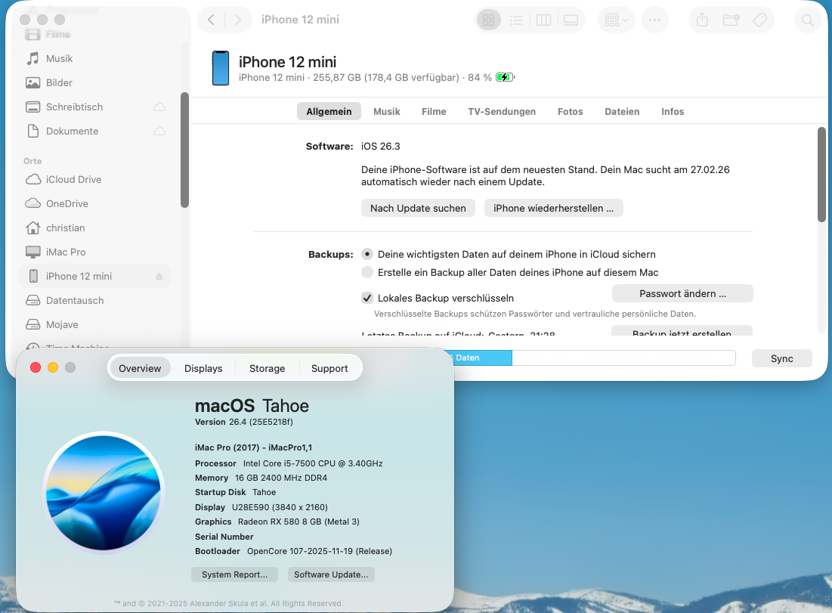The height and width of the screenshot is (613, 832).
Task: Select iCloud backup radio option
Action: click(x=367, y=254)
